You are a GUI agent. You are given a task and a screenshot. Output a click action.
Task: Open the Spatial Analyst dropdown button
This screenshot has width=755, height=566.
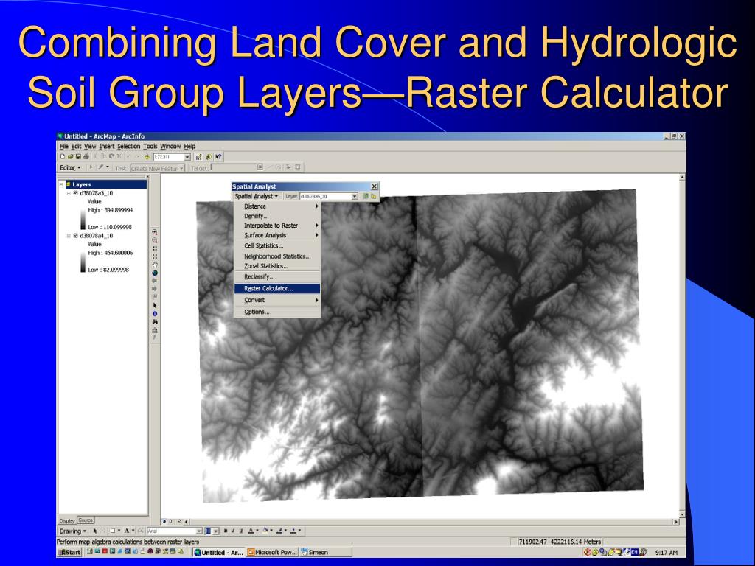[256, 196]
